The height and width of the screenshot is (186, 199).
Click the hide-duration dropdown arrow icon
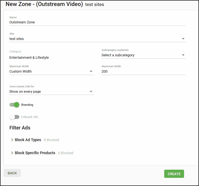91,92
